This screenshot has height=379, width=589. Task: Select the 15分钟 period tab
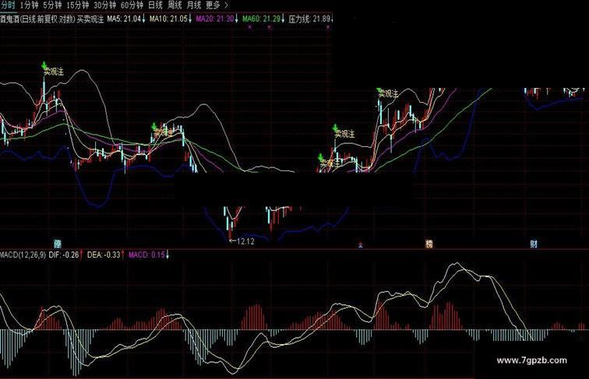click(x=78, y=5)
